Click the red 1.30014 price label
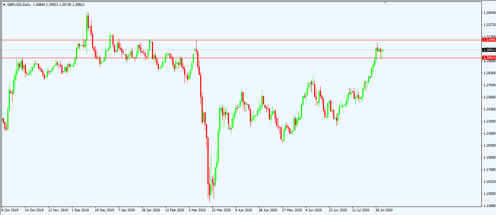 (489, 58)
